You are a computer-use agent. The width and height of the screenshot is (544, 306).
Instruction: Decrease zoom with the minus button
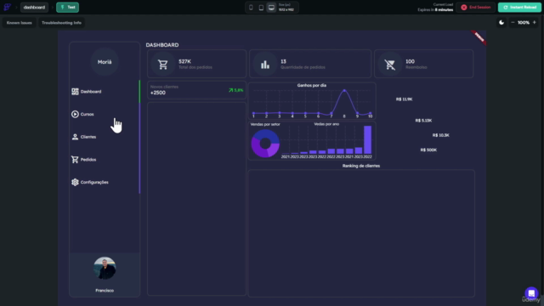click(513, 23)
